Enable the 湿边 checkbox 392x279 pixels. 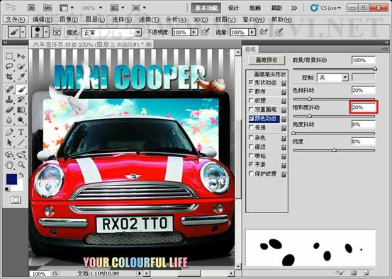(x=251, y=147)
